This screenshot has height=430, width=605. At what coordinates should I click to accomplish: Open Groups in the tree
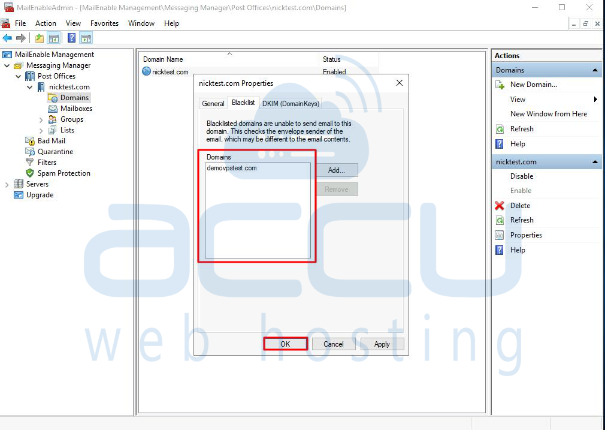coord(72,119)
